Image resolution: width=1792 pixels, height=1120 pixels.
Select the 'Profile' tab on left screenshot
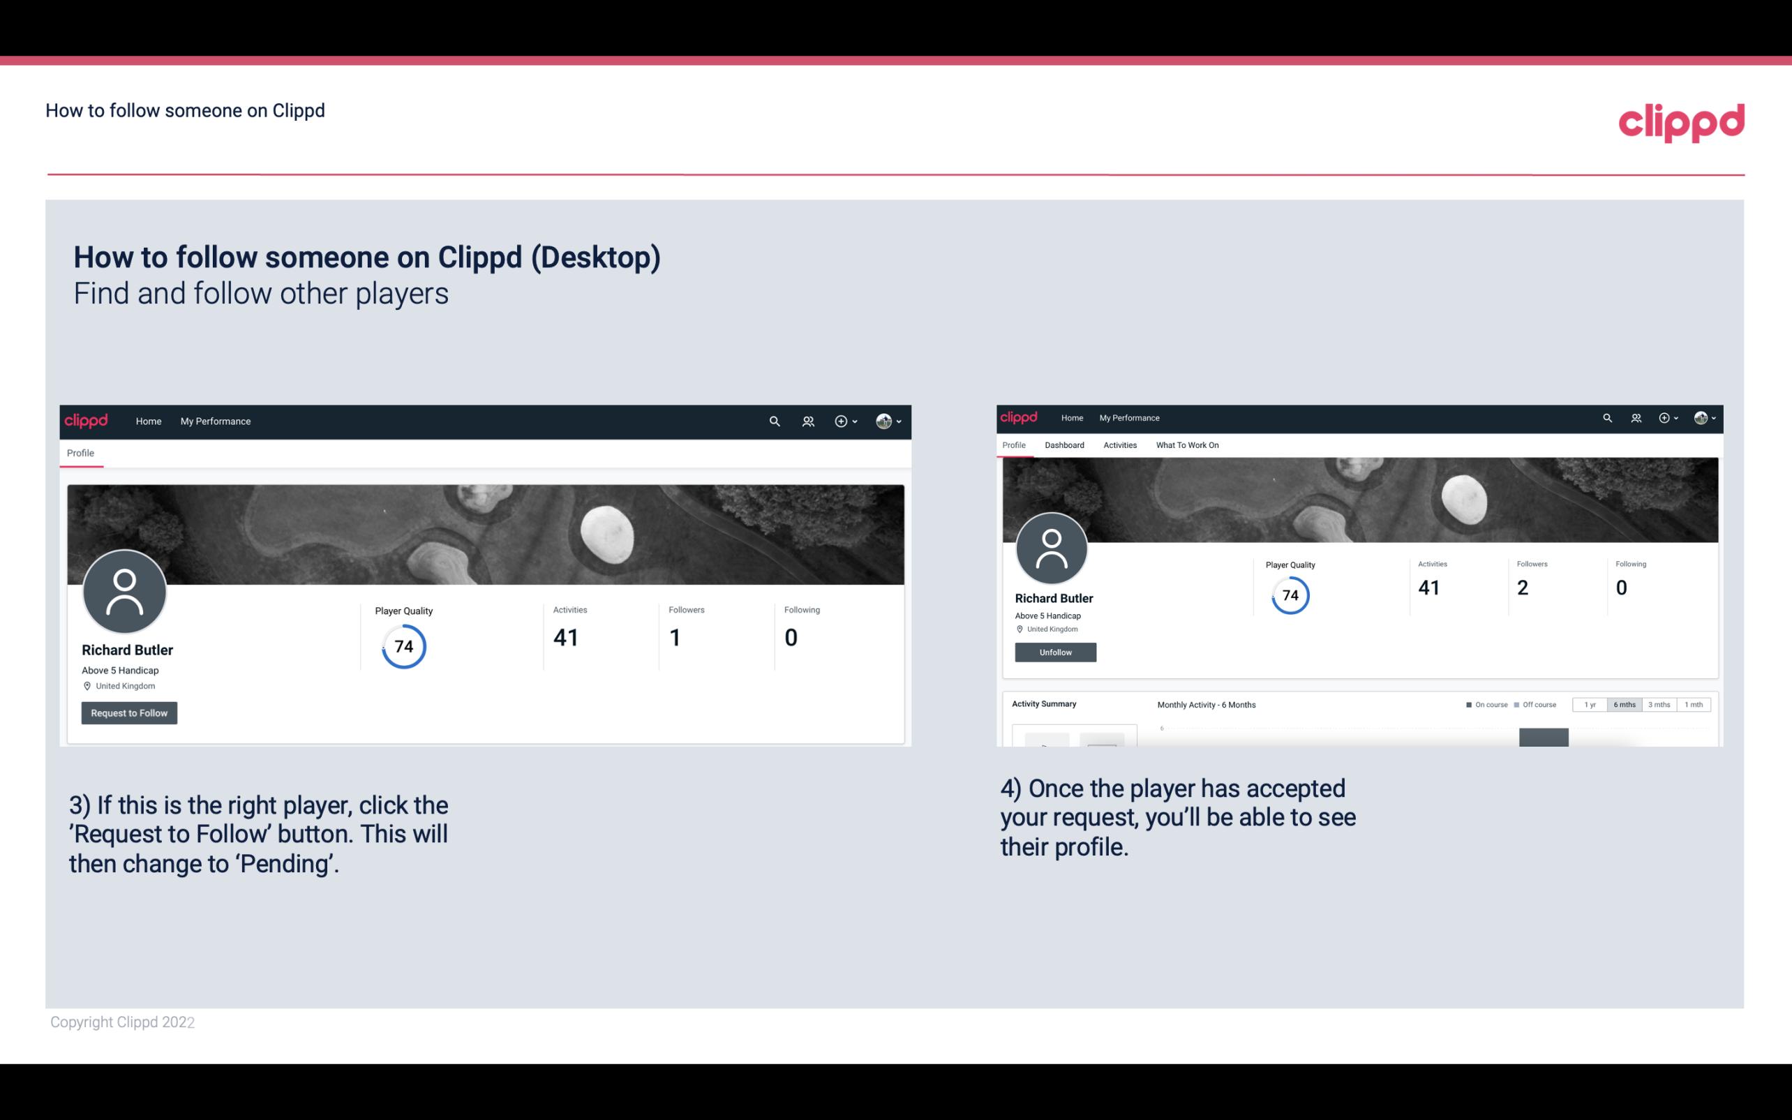(81, 451)
